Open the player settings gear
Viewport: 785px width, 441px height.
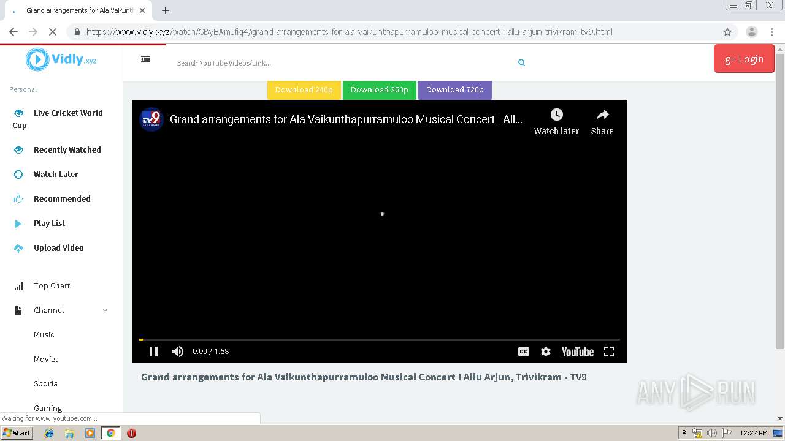[x=546, y=352]
